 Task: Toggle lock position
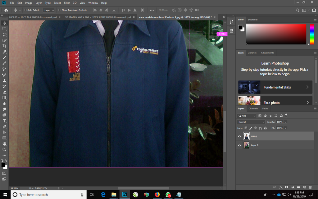256,128
